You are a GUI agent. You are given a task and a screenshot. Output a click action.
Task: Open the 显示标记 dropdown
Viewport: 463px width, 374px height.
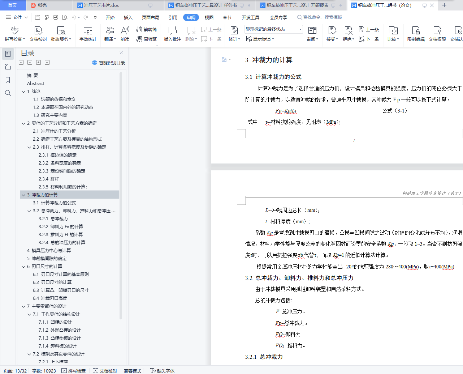pyautogui.click(x=260, y=39)
